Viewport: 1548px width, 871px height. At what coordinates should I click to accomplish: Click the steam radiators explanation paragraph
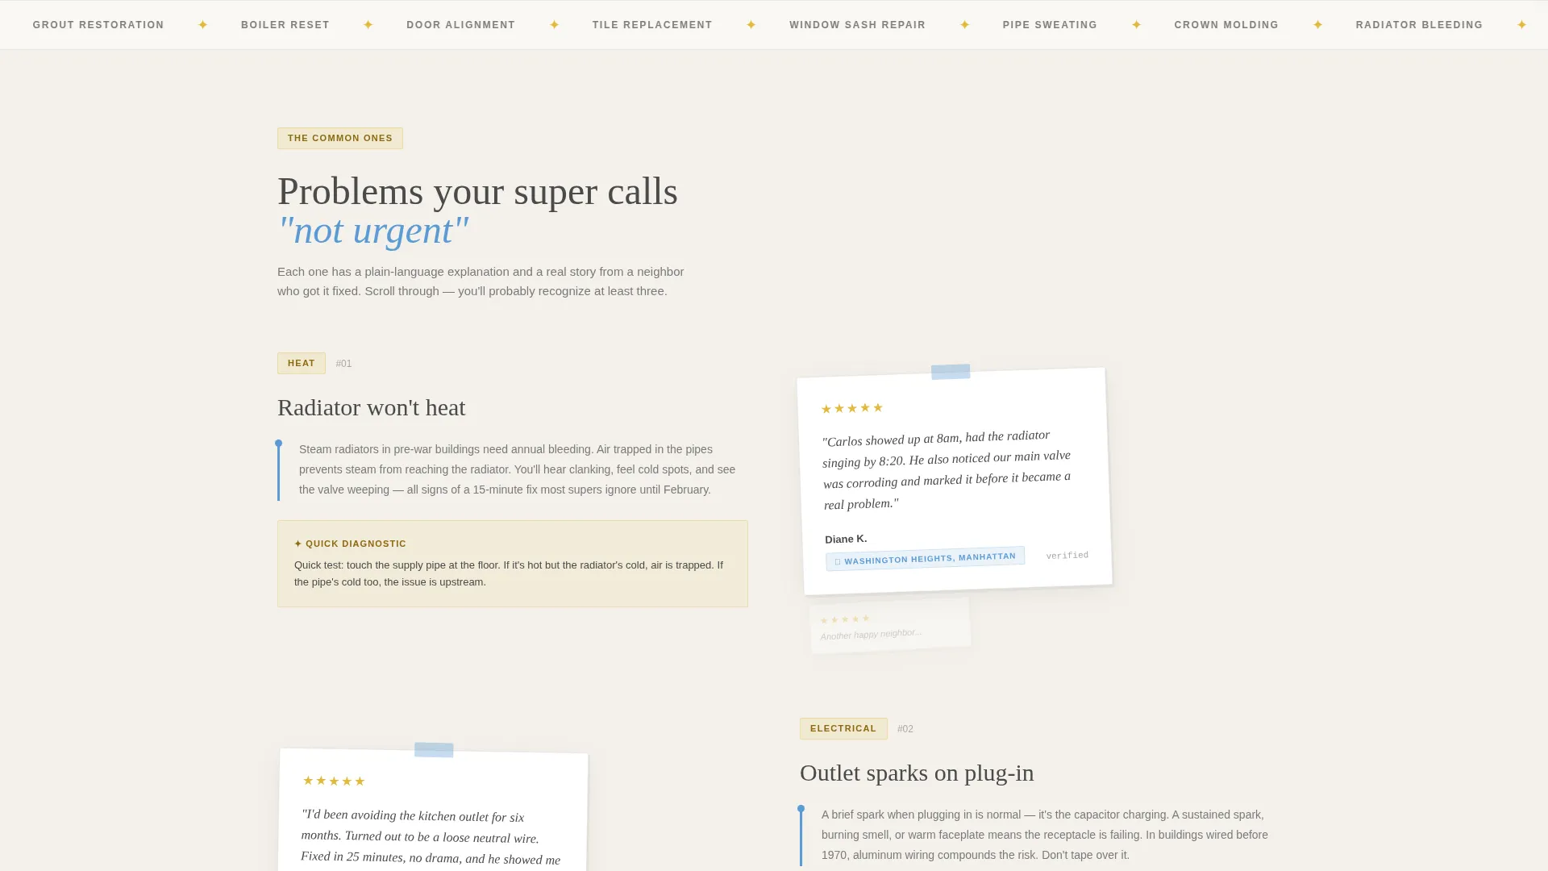[517, 469]
